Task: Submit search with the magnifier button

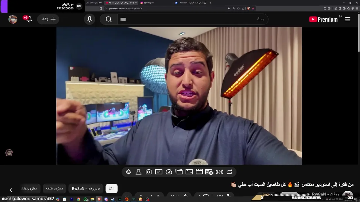Action: point(109,19)
